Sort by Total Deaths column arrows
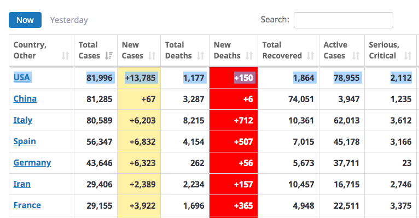The height and width of the screenshot is (218, 419). click(201, 56)
